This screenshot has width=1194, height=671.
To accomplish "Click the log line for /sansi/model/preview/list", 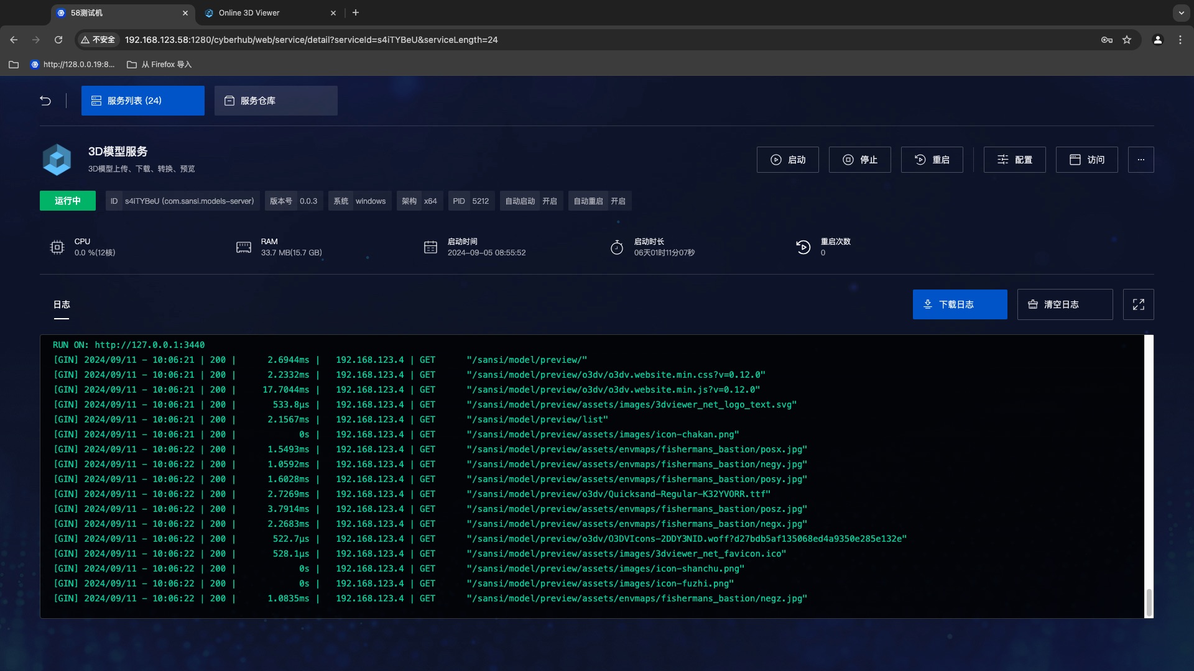I will [331, 419].
